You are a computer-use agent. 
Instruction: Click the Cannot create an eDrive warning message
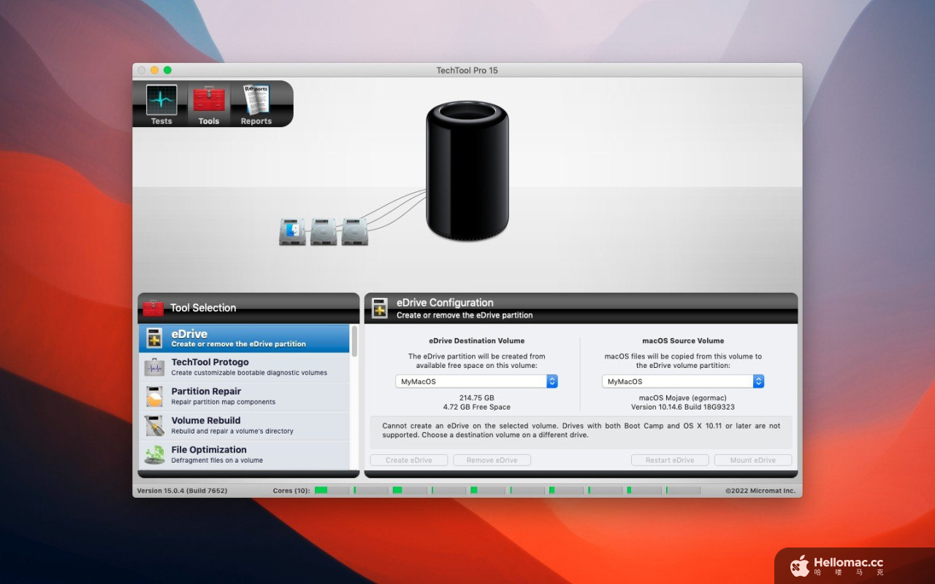(x=581, y=430)
